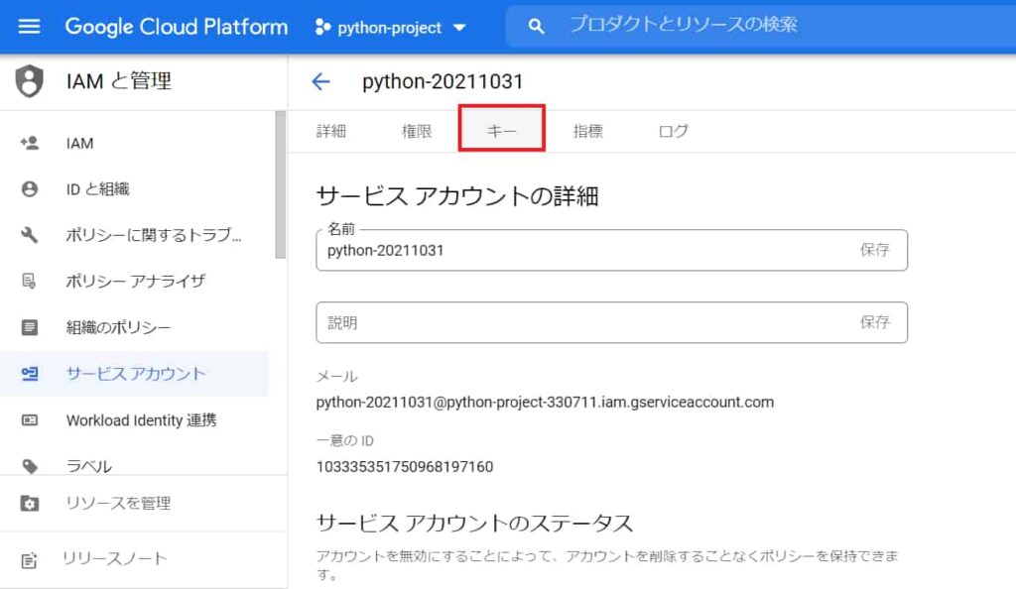Switch to the ログ tab

click(x=673, y=130)
